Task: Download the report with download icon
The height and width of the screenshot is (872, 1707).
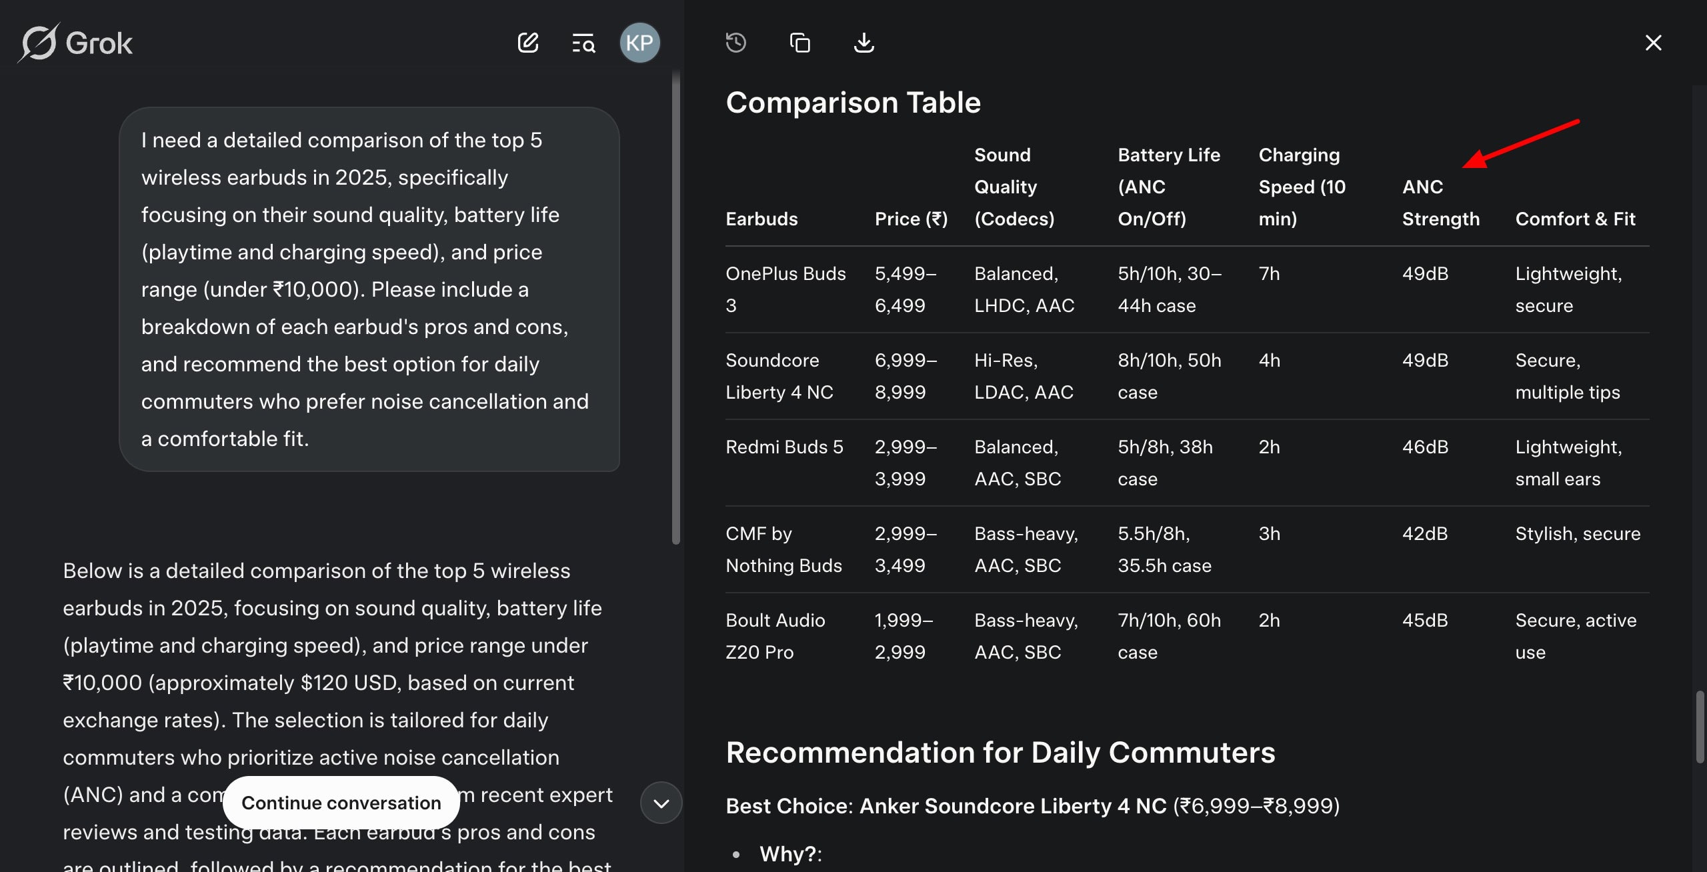Action: click(x=864, y=43)
